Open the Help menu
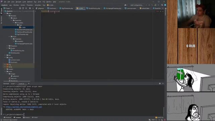The width and height of the screenshot is (215, 121). coord(54,2)
